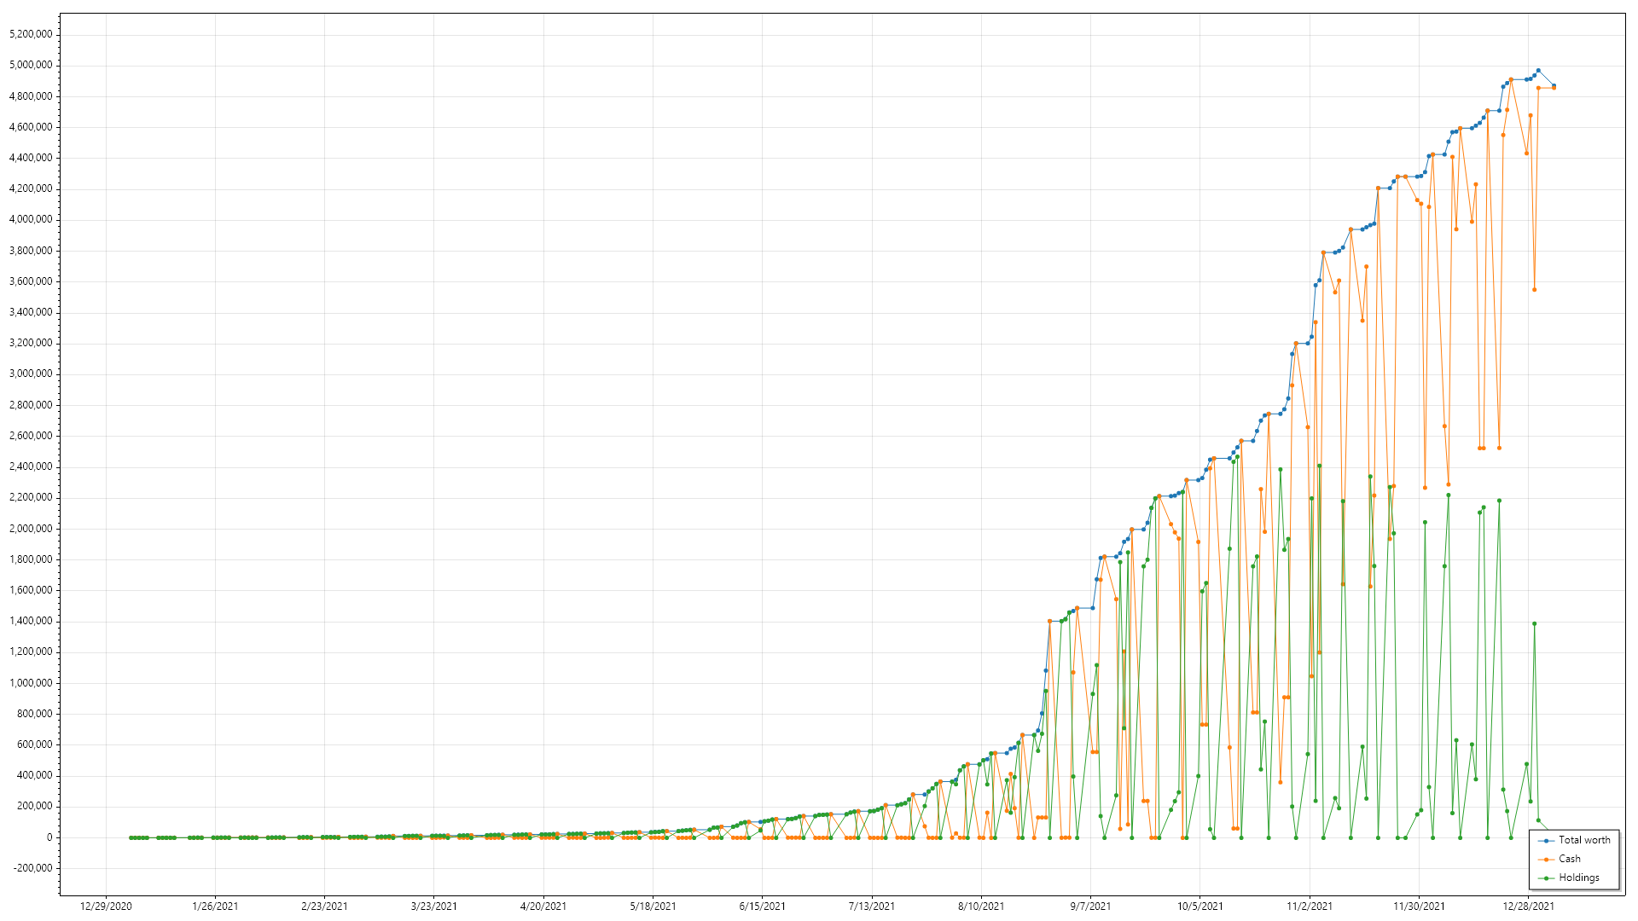Click the 12/29/2020 x-axis date label
The width and height of the screenshot is (1638, 921).
click(x=106, y=906)
